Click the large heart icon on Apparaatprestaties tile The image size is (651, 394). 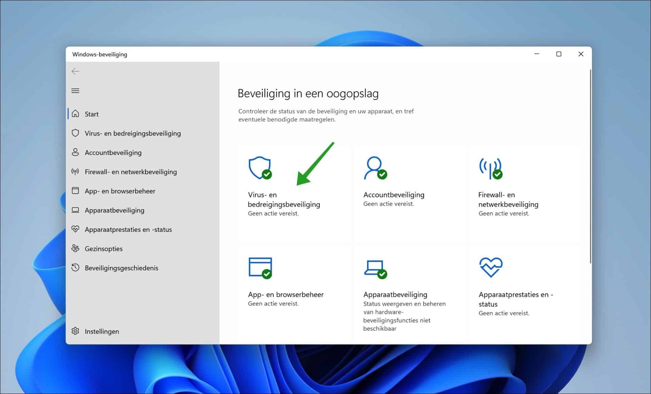coord(491,267)
